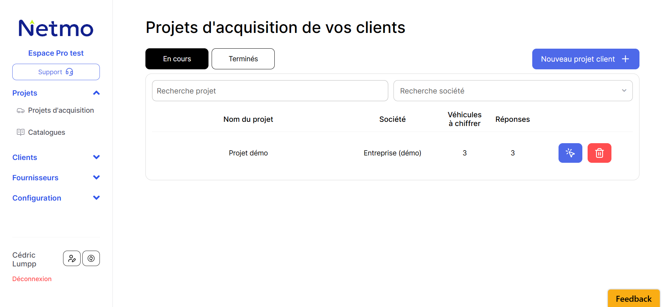
Task: Expand the Clients section chevron
Action: (96, 157)
